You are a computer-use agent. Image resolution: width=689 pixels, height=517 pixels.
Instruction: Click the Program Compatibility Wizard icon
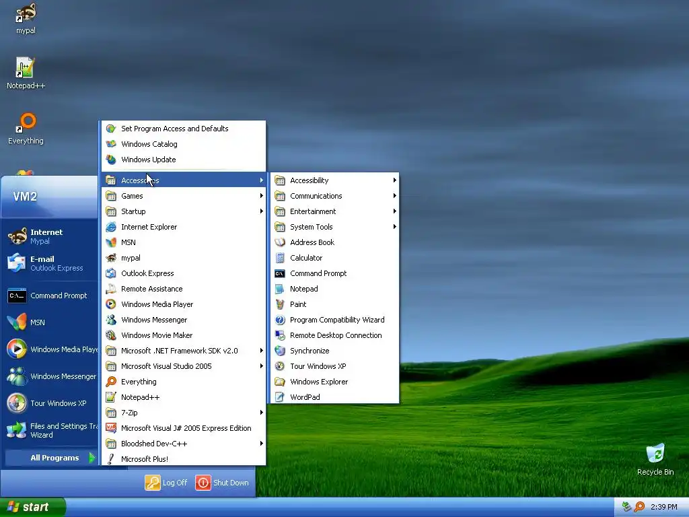(x=280, y=320)
